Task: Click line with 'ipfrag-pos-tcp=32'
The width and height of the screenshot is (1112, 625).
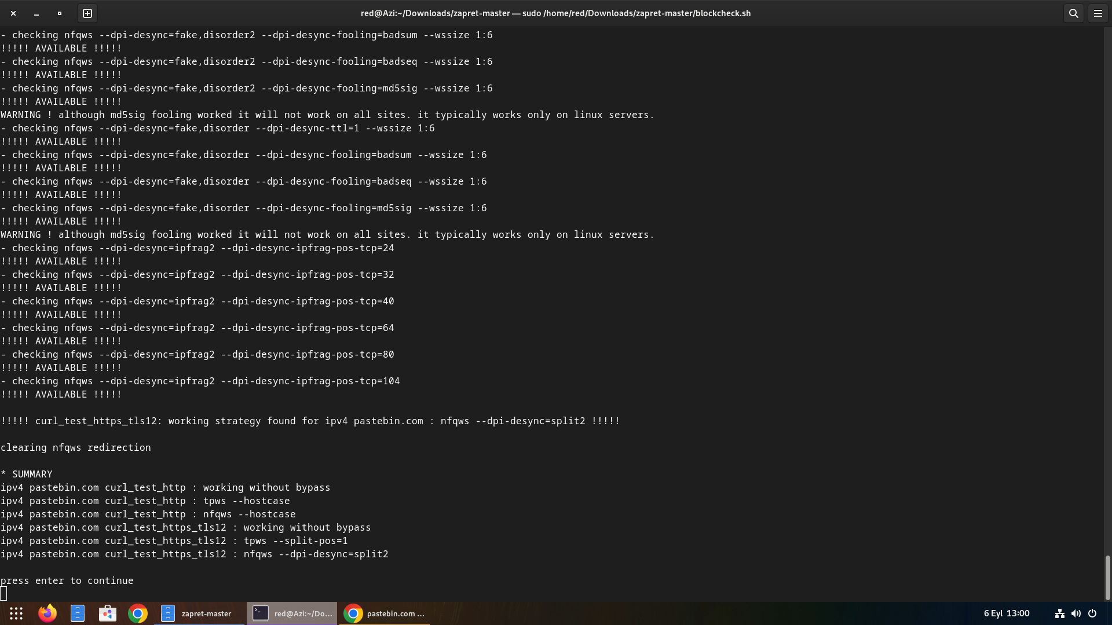Action: click(197, 274)
